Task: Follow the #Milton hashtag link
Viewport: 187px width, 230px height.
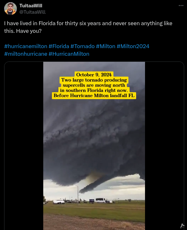Action: coord(106,46)
